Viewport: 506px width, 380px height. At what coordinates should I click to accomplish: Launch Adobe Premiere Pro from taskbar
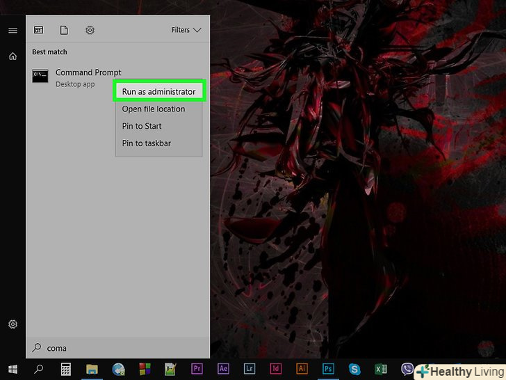[197, 369]
